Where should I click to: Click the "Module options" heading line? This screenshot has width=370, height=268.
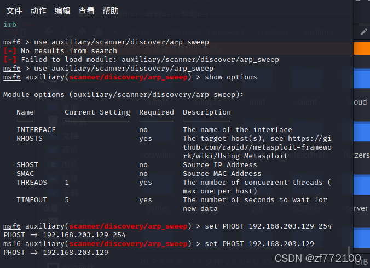coord(123,95)
